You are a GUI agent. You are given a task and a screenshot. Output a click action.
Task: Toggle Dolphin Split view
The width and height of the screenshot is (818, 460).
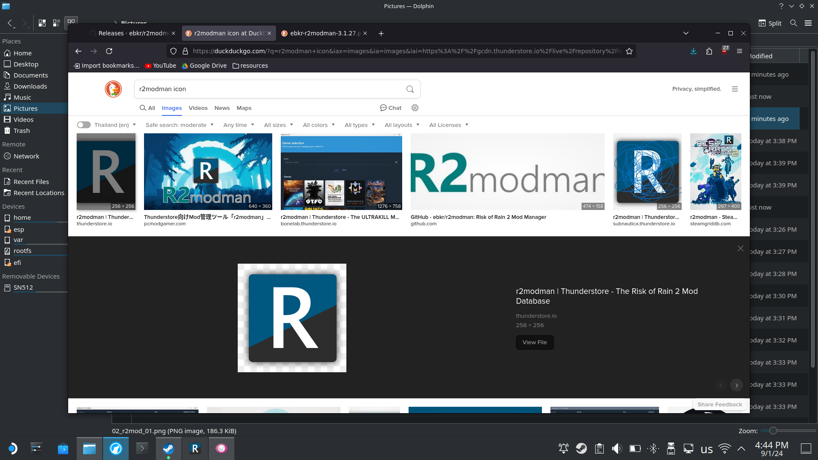[x=770, y=23]
